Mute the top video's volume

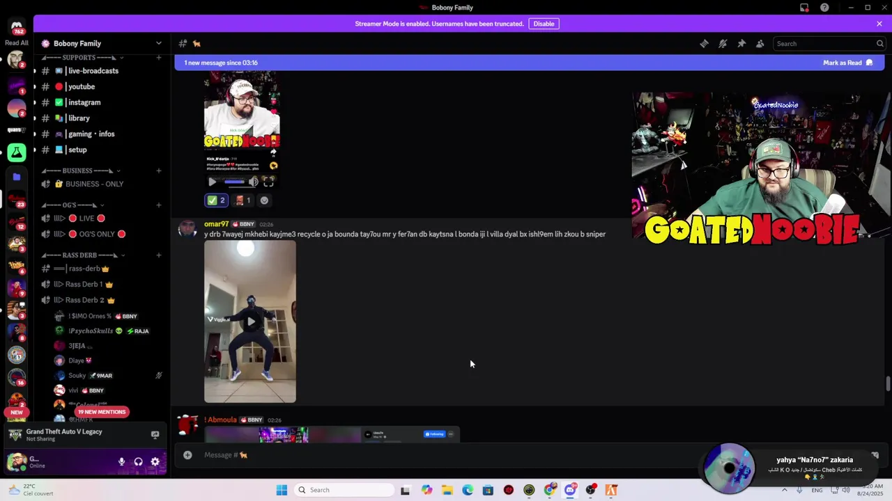[253, 182]
